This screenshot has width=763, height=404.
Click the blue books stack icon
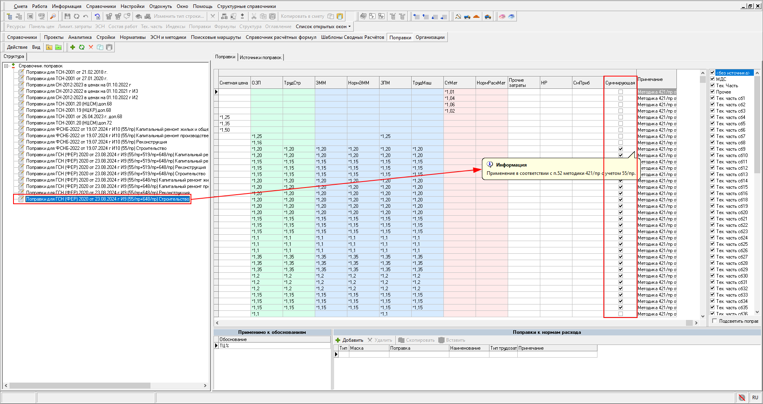(x=511, y=16)
